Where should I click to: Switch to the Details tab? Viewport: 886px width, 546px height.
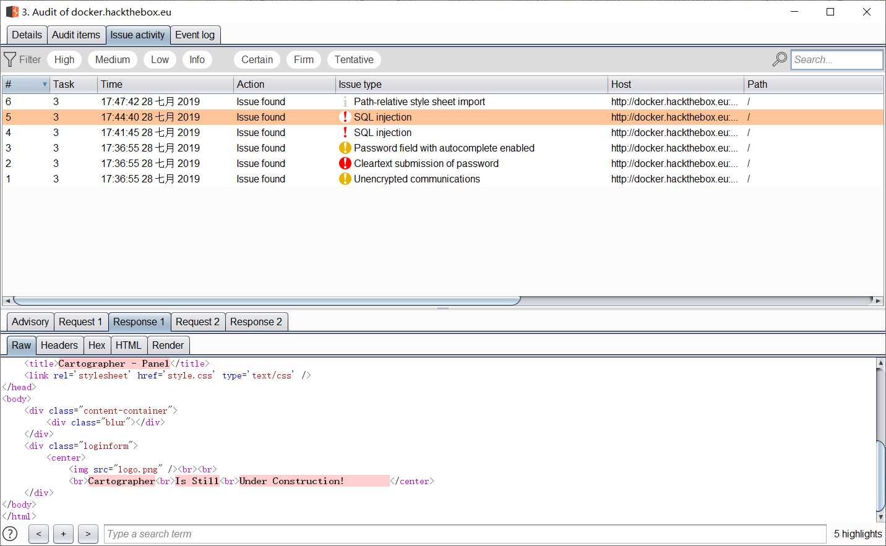point(27,35)
